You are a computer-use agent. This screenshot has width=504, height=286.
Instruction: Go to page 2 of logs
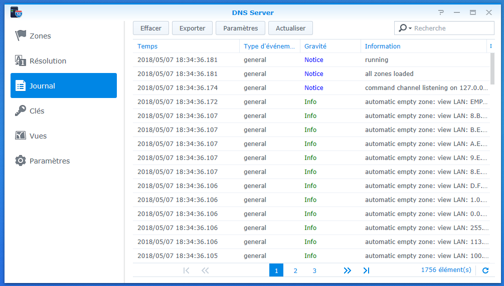pyautogui.click(x=295, y=270)
